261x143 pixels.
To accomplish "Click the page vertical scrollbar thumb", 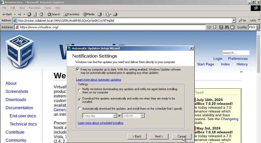I will tap(258, 54).
